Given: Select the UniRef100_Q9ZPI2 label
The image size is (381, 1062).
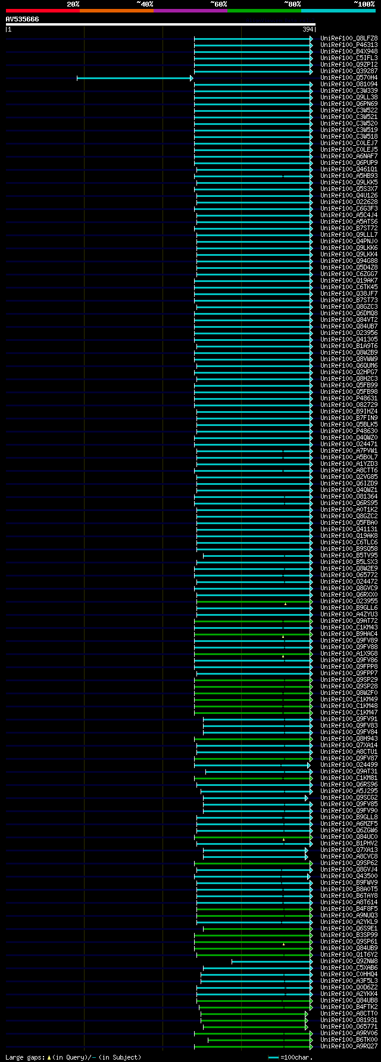Looking at the screenshot, I should point(349,64).
